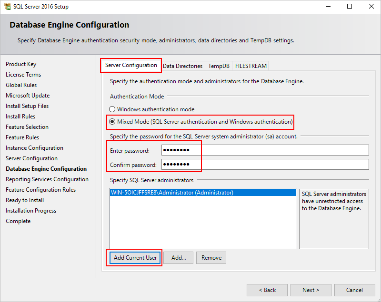Image resolution: width=381 pixels, height=302 pixels.
Task: Click Reporting Services Configuration step in sidebar
Action: point(47,179)
